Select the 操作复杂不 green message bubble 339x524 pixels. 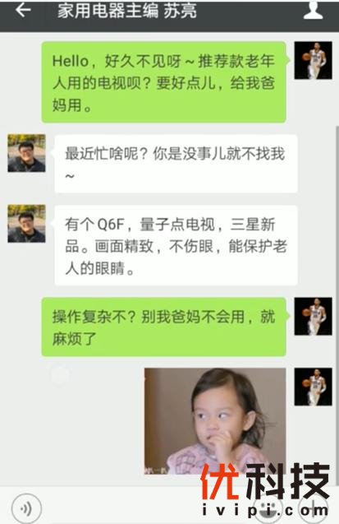click(164, 327)
